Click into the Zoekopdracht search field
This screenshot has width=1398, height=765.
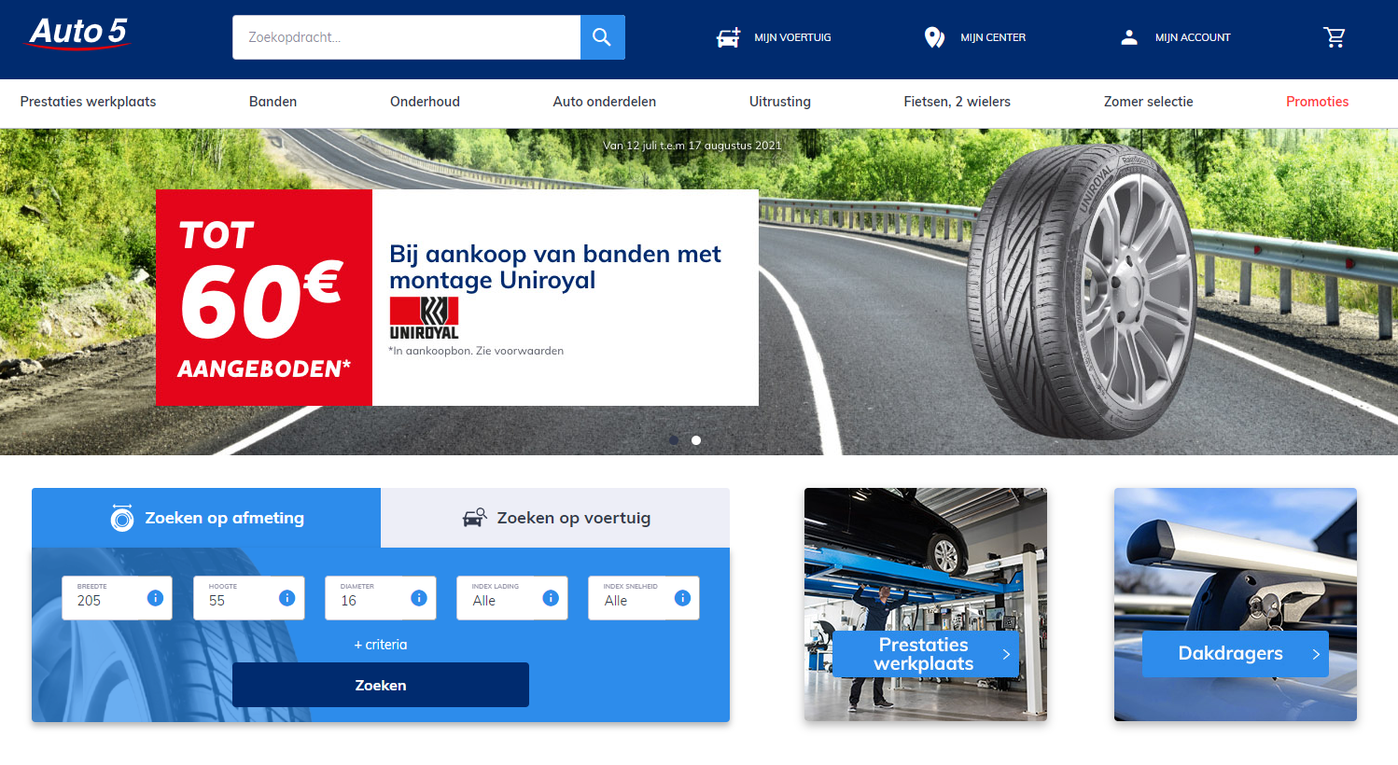[x=407, y=37]
